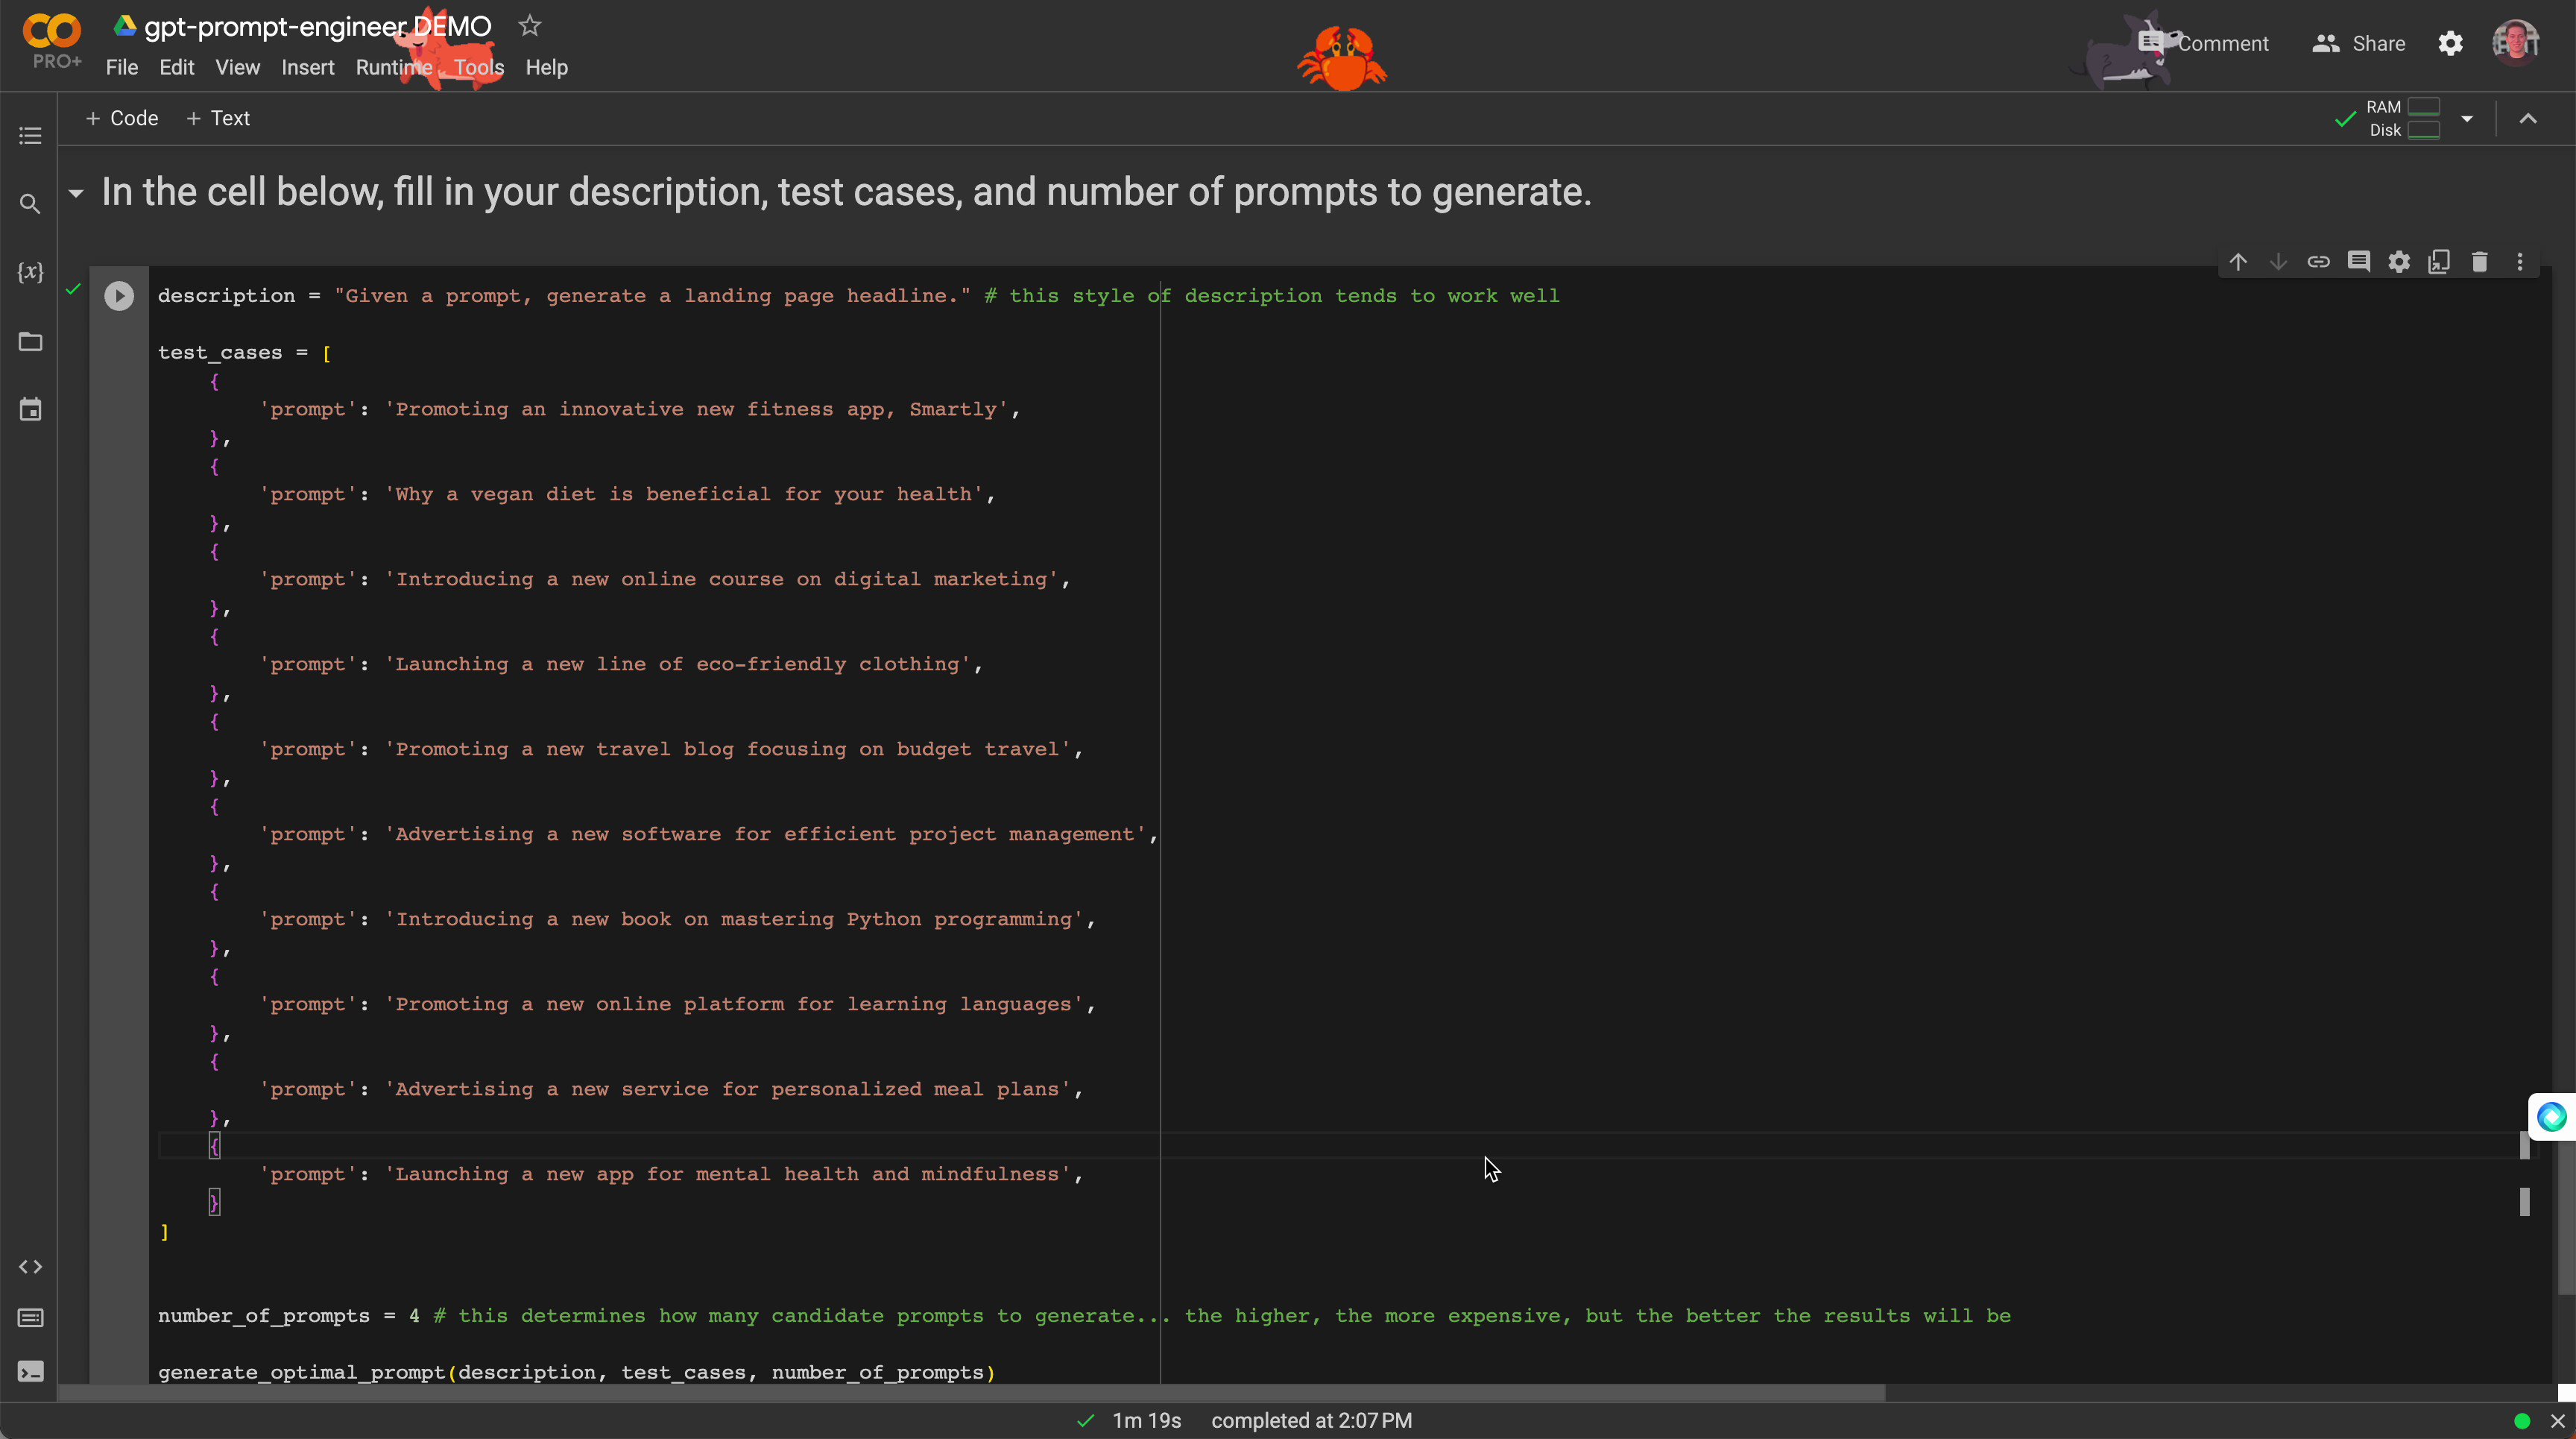
Task: Star the gpt-prompt-engineer notebook
Action: click(x=529, y=25)
